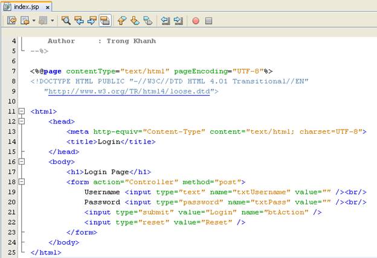377x258 pixels.
Task: Click Shift Line Right icon
Action: 178,20
